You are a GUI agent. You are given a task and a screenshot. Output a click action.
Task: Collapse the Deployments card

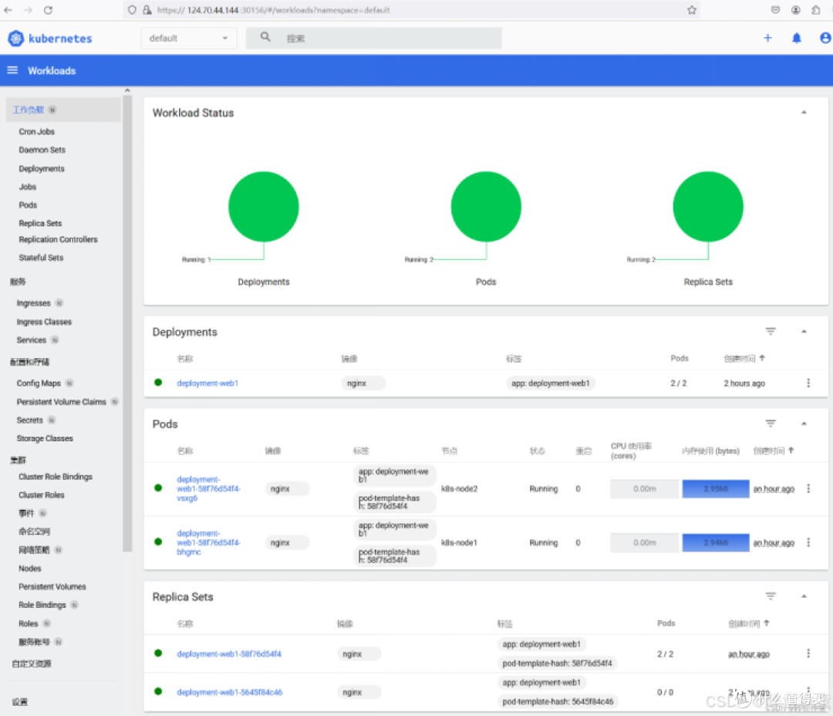804,331
